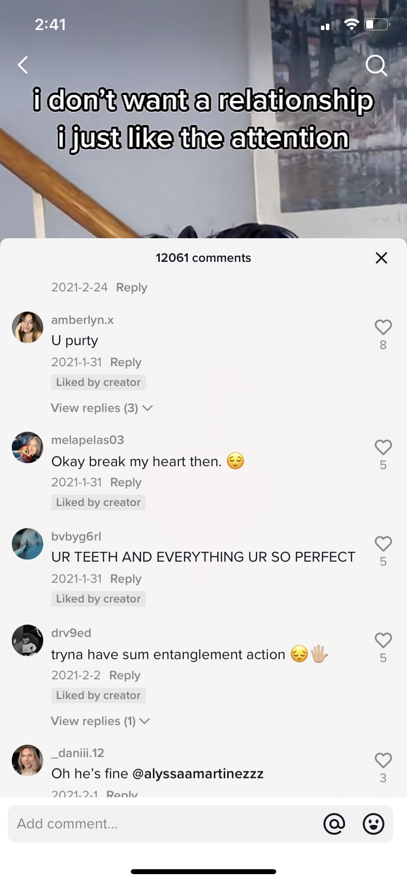Open the @alyssaamartinezzz mention
The width and height of the screenshot is (407, 882).
198,774
